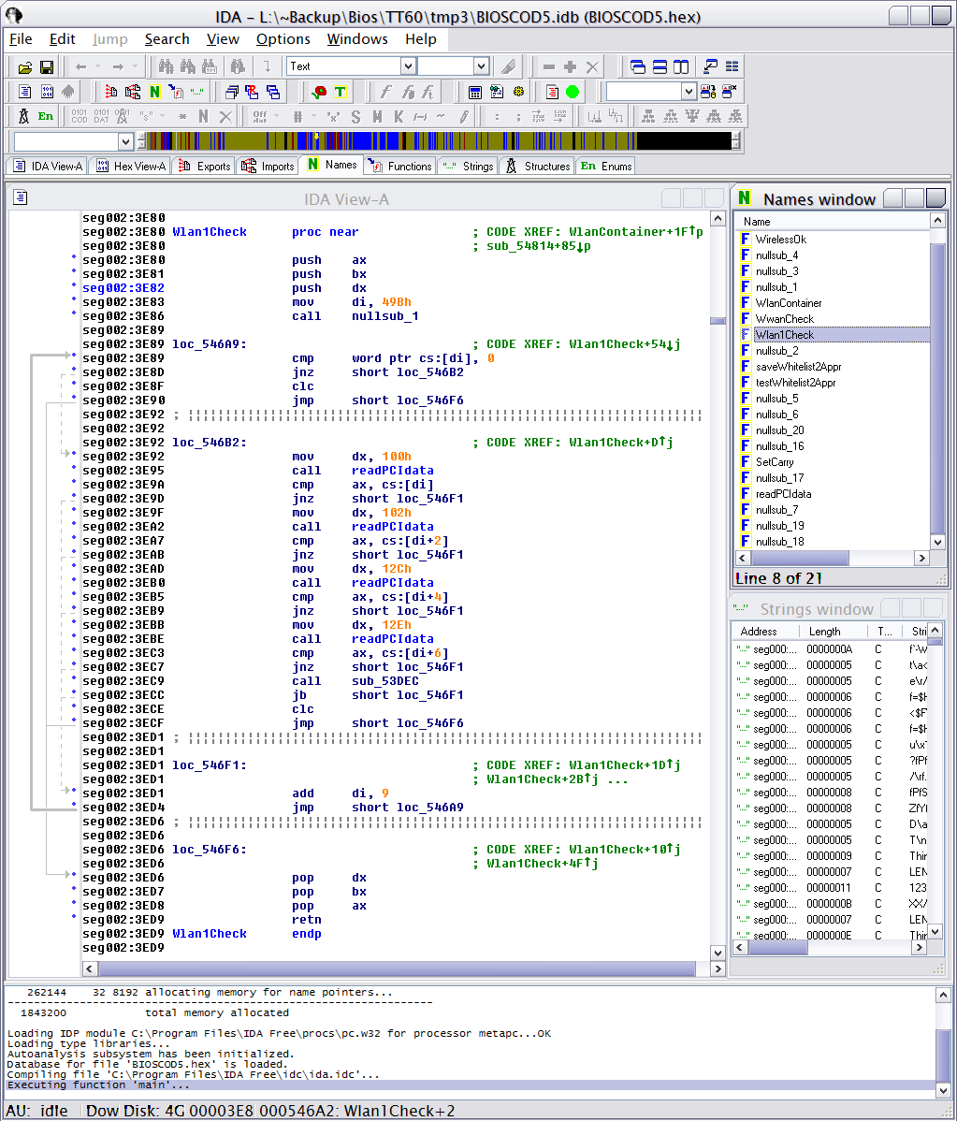Image resolution: width=957 pixels, height=1121 pixels.
Task: Click sub_53DEC call target in disassembly
Action: [x=384, y=681]
